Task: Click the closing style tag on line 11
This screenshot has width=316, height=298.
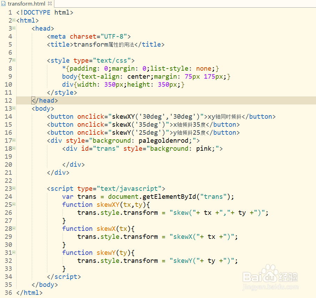Action: [62, 92]
